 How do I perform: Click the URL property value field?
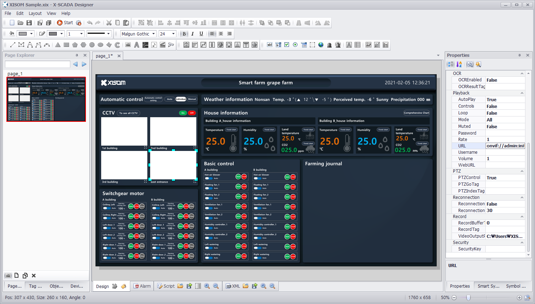click(x=505, y=146)
